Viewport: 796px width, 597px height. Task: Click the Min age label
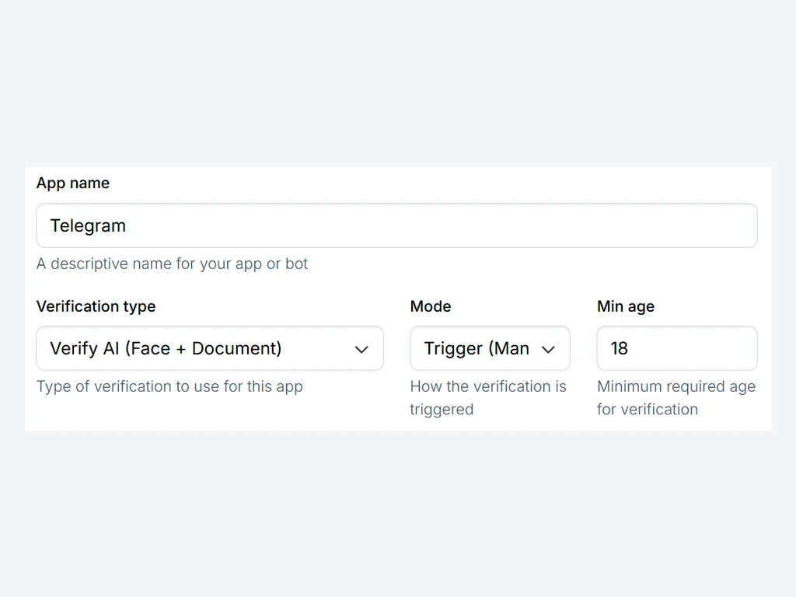[626, 306]
